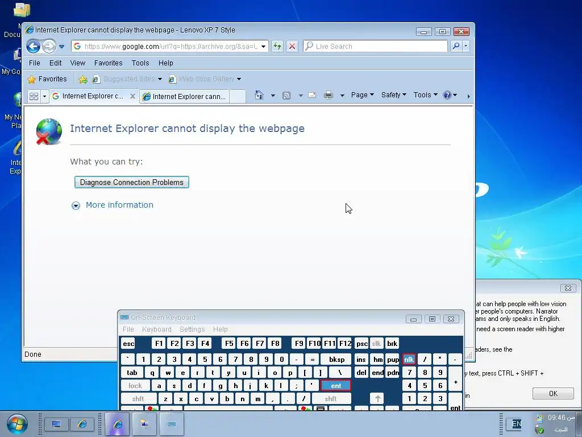Click the Add to Favorites Bar icon
This screenshot has width=582, height=437.
click(x=83, y=79)
